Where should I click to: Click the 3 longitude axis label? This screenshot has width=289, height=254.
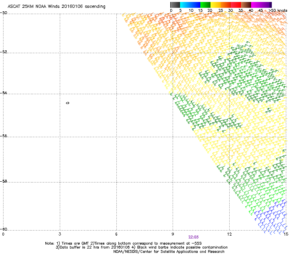click(x=60, y=234)
